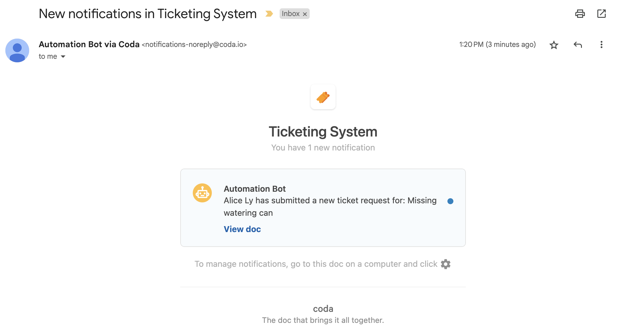Click the yellow importance marker
This screenshot has width=617, height=330.
pos(269,14)
